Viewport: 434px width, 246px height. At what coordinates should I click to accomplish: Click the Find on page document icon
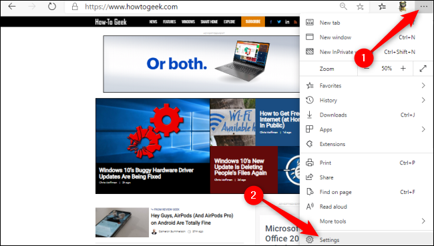(310, 191)
